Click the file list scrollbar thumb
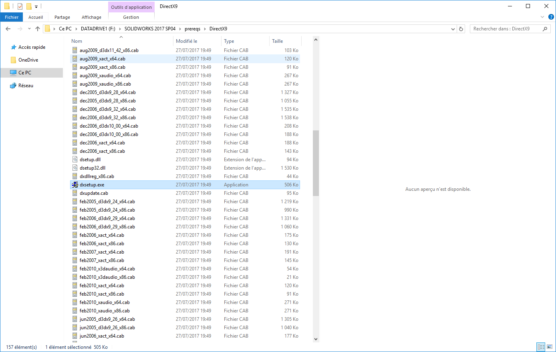 (x=316, y=163)
